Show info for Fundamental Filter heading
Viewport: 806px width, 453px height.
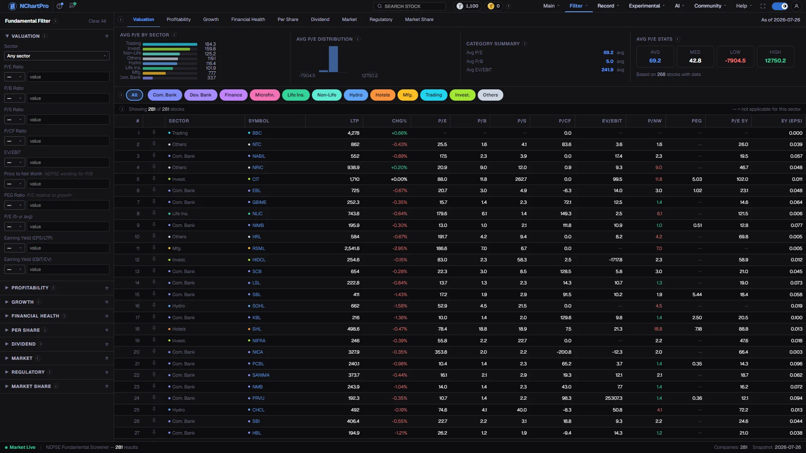point(55,21)
